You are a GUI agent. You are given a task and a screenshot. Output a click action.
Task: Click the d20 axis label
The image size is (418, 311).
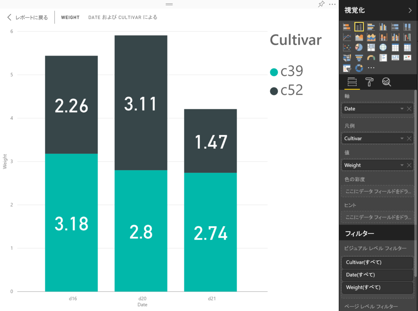pyautogui.click(x=142, y=298)
